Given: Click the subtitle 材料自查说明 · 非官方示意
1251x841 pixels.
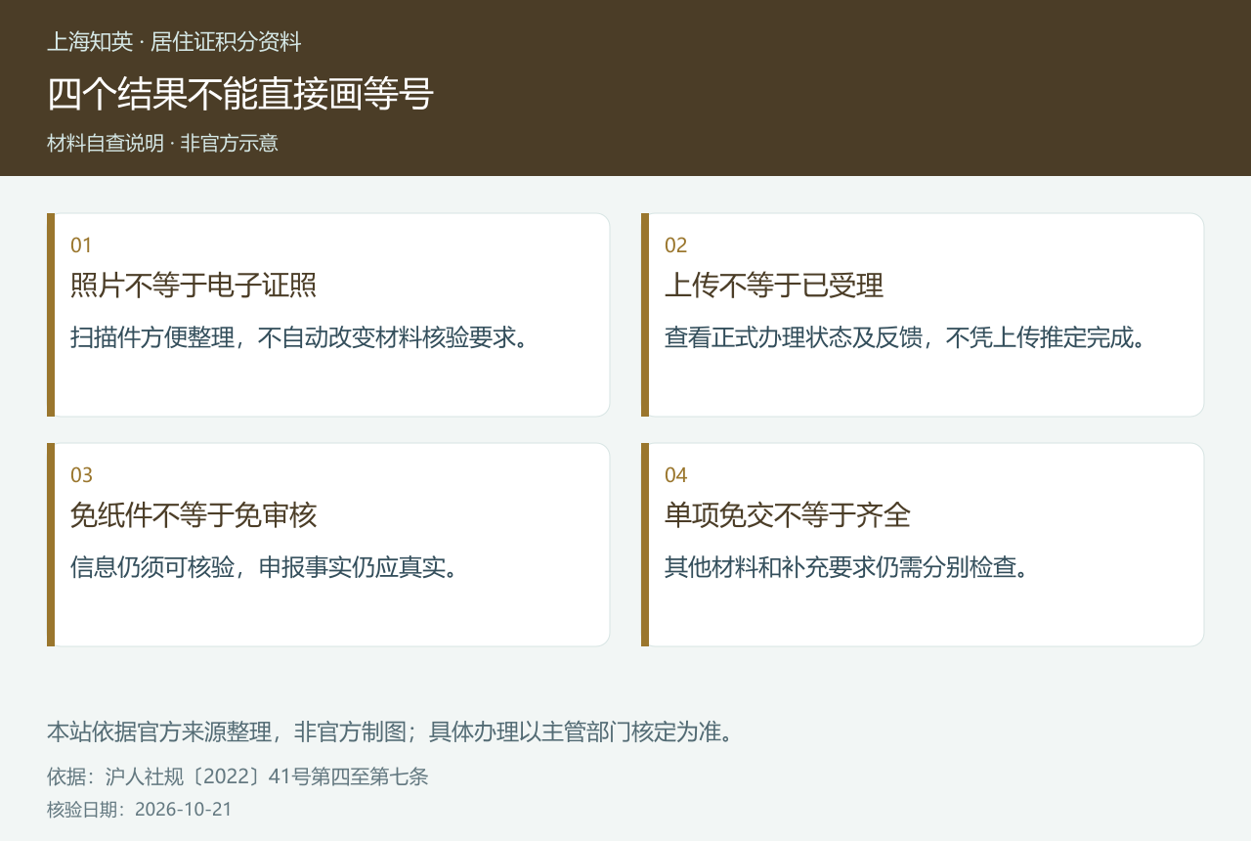Looking at the screenshot, I should 162,143.
